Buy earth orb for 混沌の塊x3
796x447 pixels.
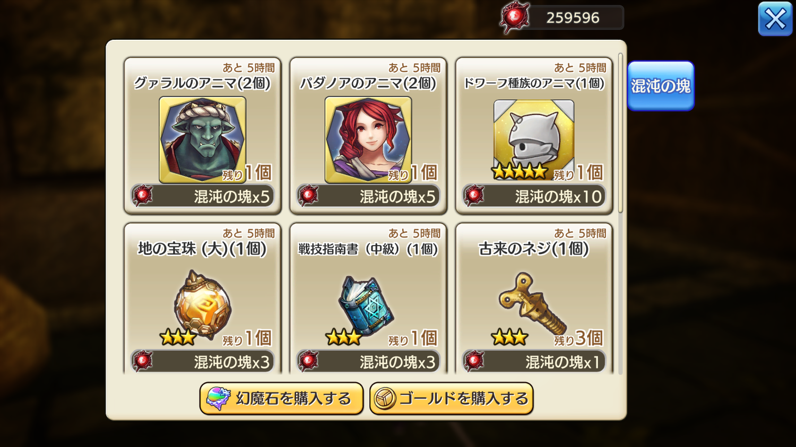point(203,362)
